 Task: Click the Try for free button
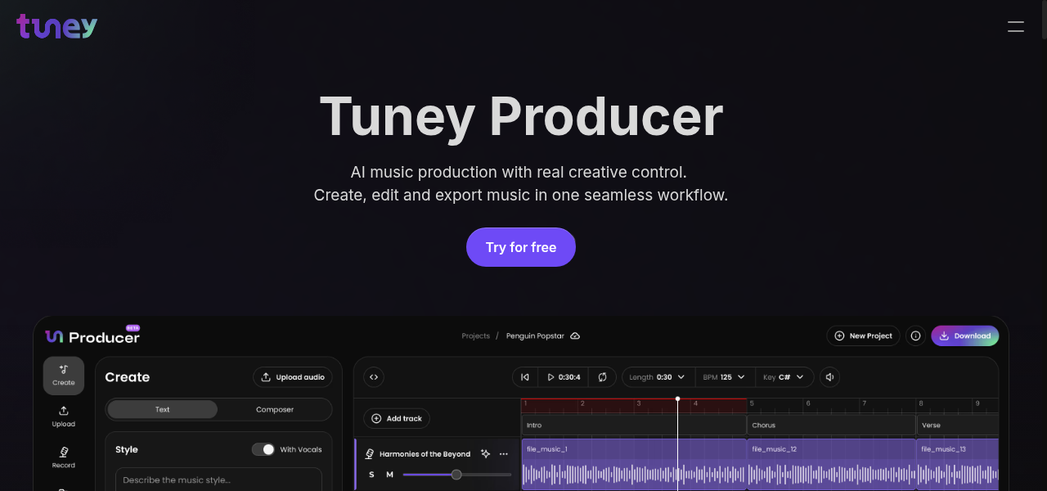coord(521,246)
